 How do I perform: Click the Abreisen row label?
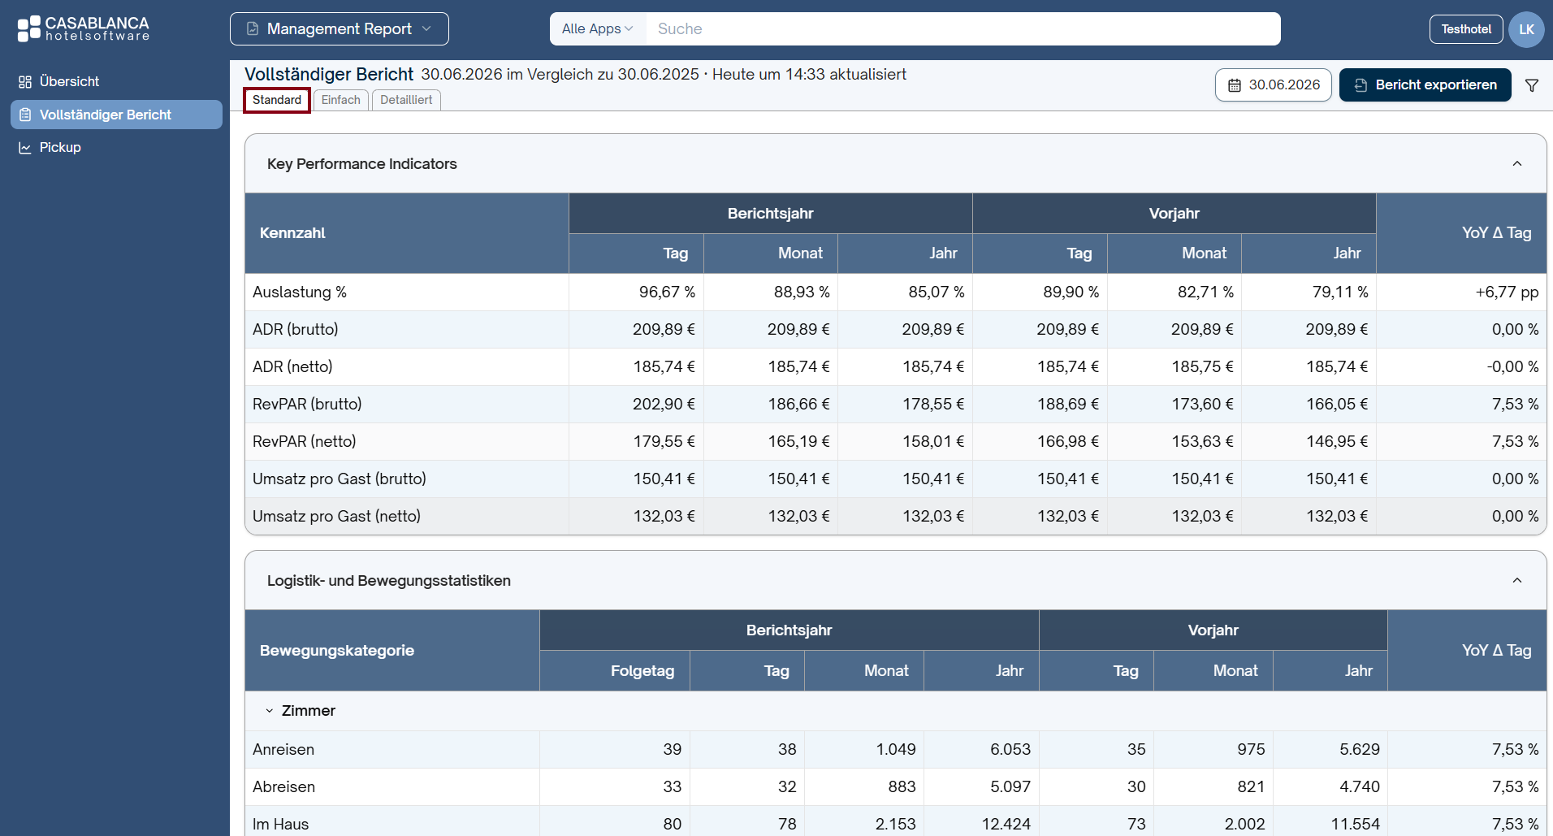coord(283,786)
